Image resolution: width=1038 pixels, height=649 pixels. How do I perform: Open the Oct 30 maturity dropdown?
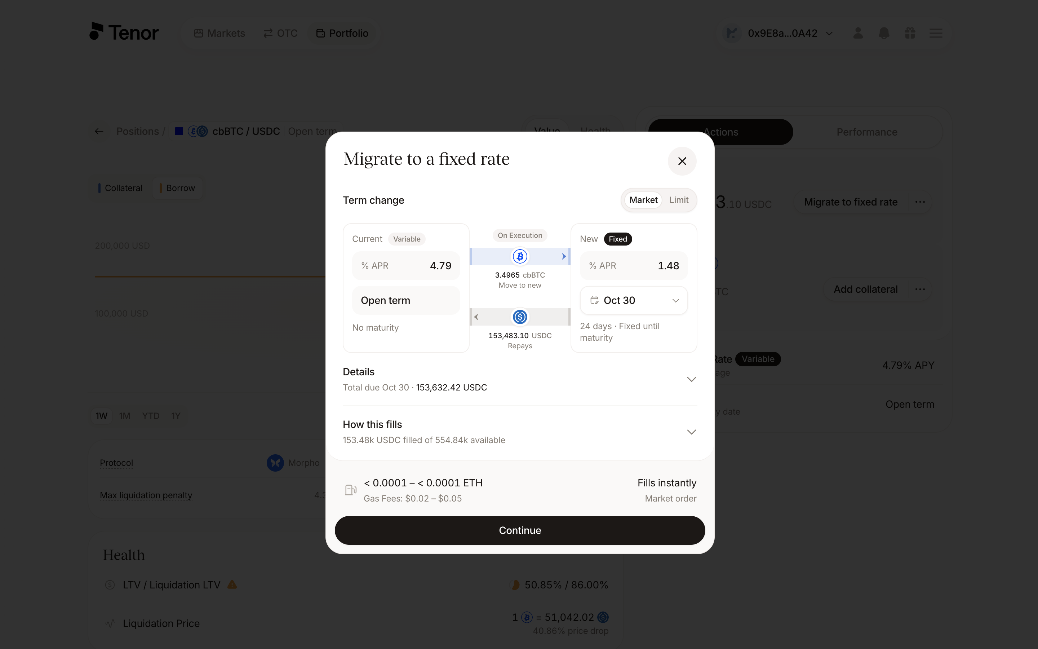[634, 300]
